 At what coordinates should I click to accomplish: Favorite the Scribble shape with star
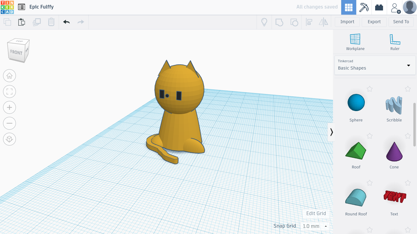[408, 89]
